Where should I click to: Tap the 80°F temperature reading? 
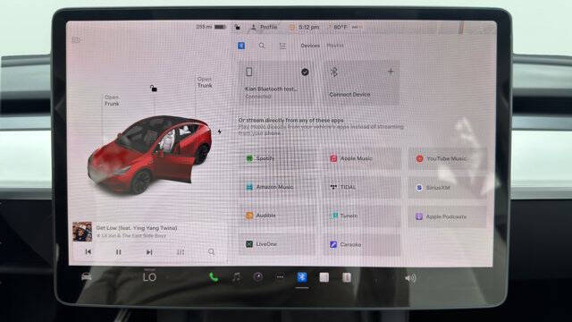click(341, 27)
